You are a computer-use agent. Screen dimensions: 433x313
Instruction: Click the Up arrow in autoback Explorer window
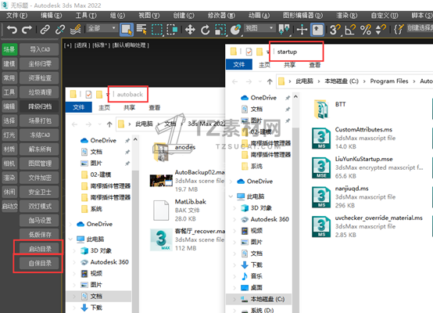click(x=109, y=124)
